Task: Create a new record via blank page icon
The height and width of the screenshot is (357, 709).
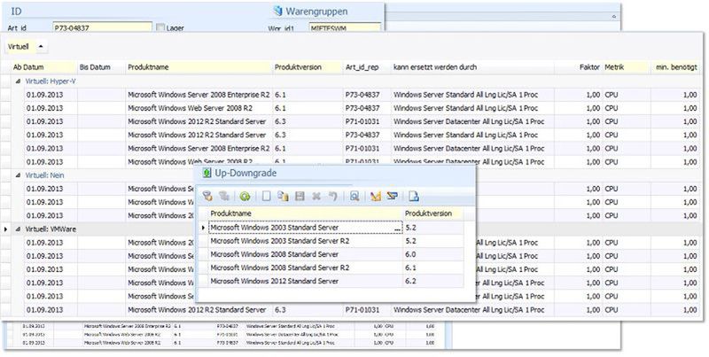Action: [x=267, y=196]
